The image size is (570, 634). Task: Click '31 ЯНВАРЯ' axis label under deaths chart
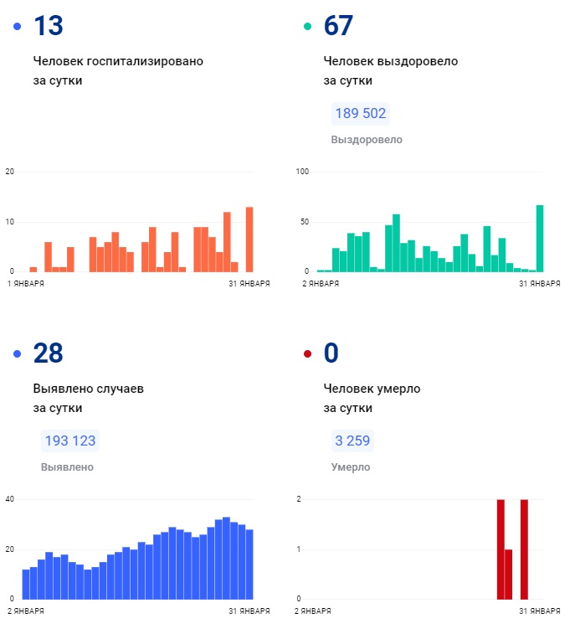pyautogui.click(x=540, y=612)
